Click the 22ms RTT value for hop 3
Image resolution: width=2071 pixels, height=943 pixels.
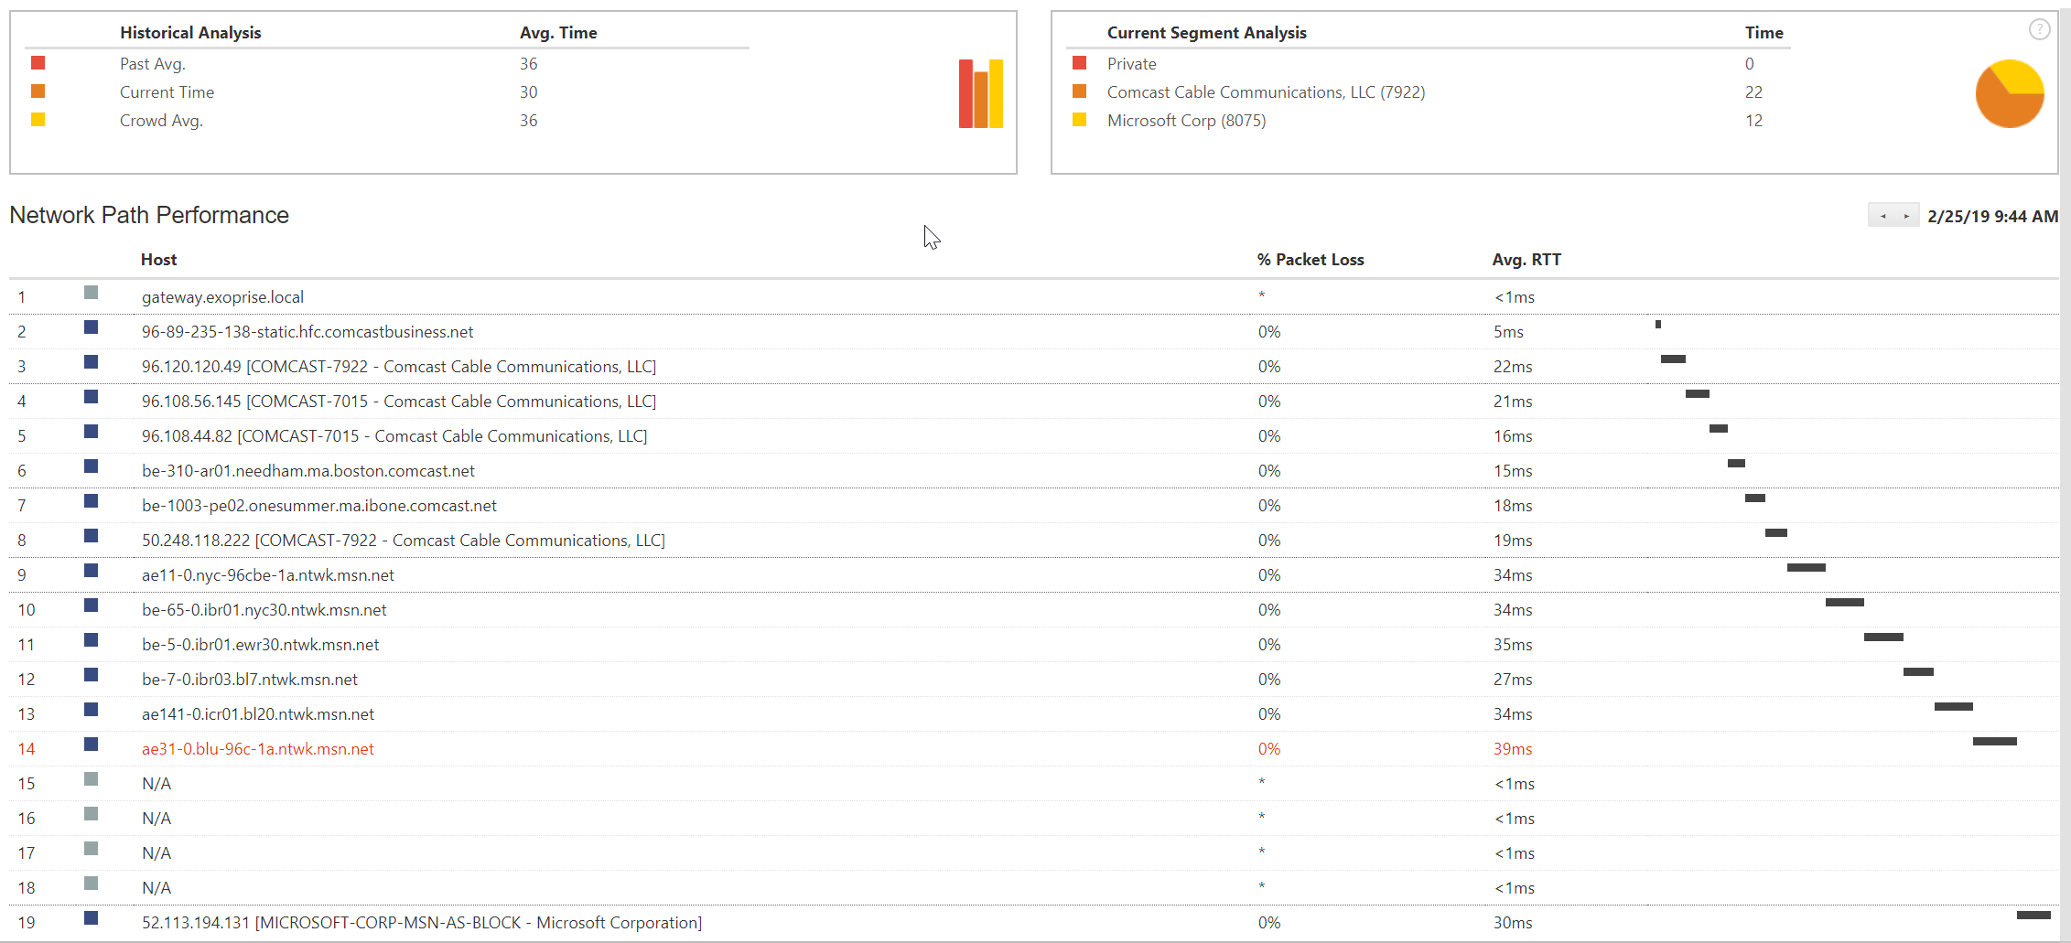click(1513, 367)
